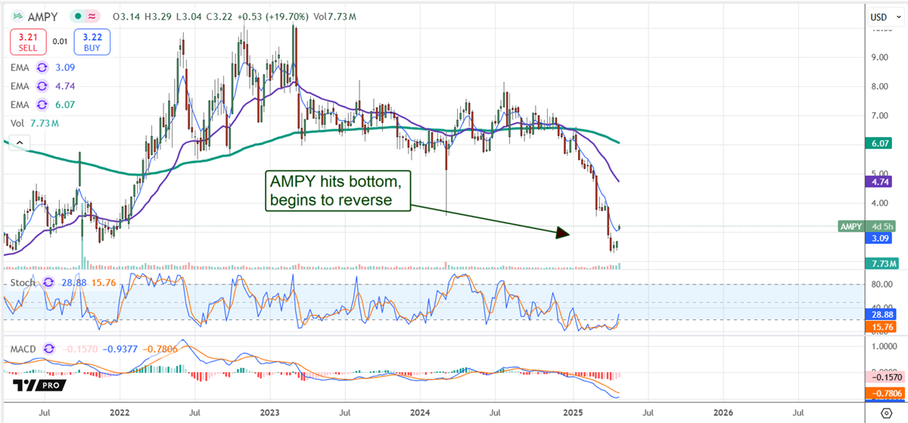
Task: Select the Stoch indicator label
Action: (x=22, y=283)
